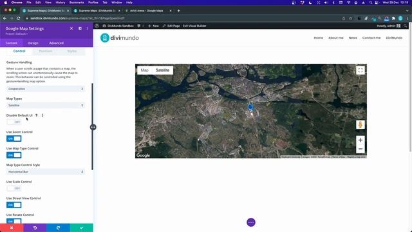Viewport: 412px width, 232px height.
Task: Open the Chrome History menu
Action: coord(60,3)
